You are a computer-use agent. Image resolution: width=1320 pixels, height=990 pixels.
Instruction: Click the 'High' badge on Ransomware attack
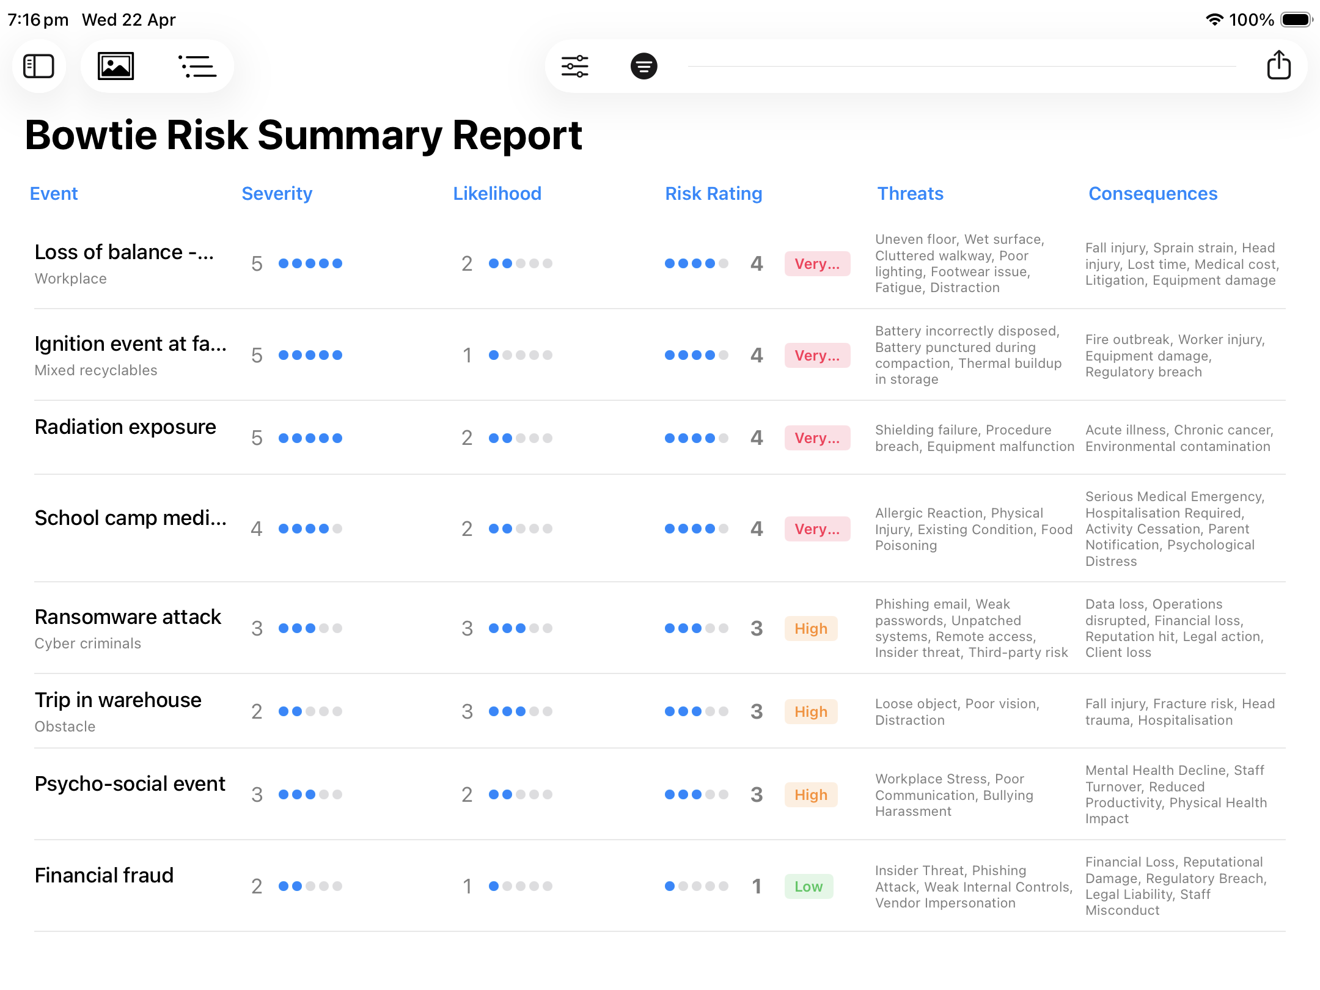(811, 628)
